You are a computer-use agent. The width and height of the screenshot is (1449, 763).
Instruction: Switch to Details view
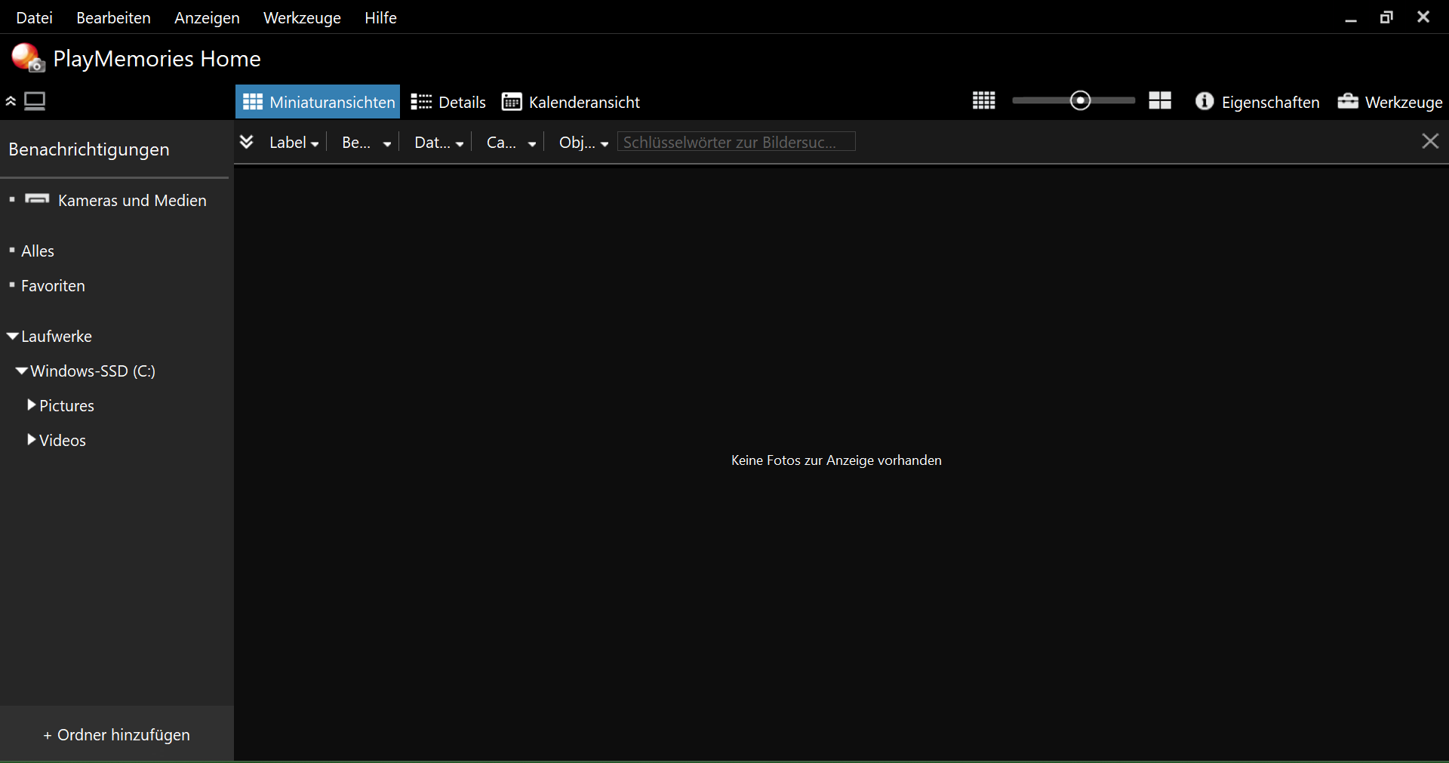point(448,102)
